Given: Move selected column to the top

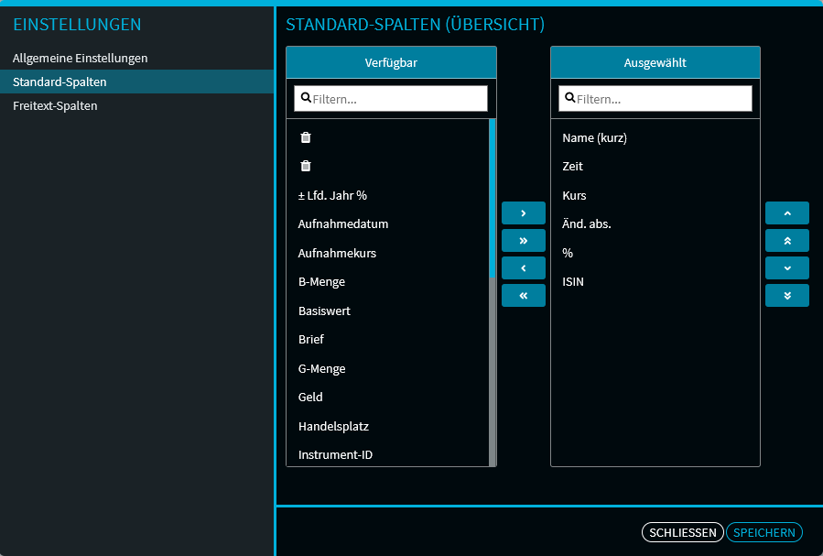Looking at the screenshot, I should [x=786, y=240].
